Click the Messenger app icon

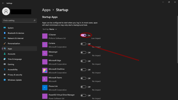pos(45,53)
